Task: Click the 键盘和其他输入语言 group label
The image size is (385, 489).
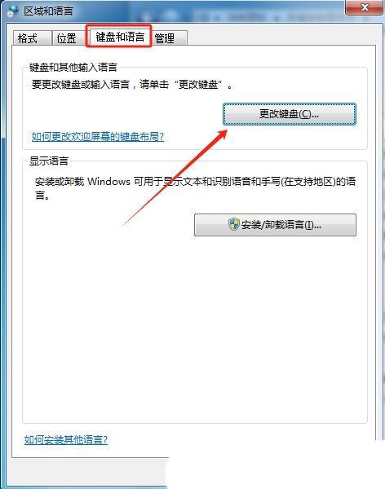Action: coord(73,67)
